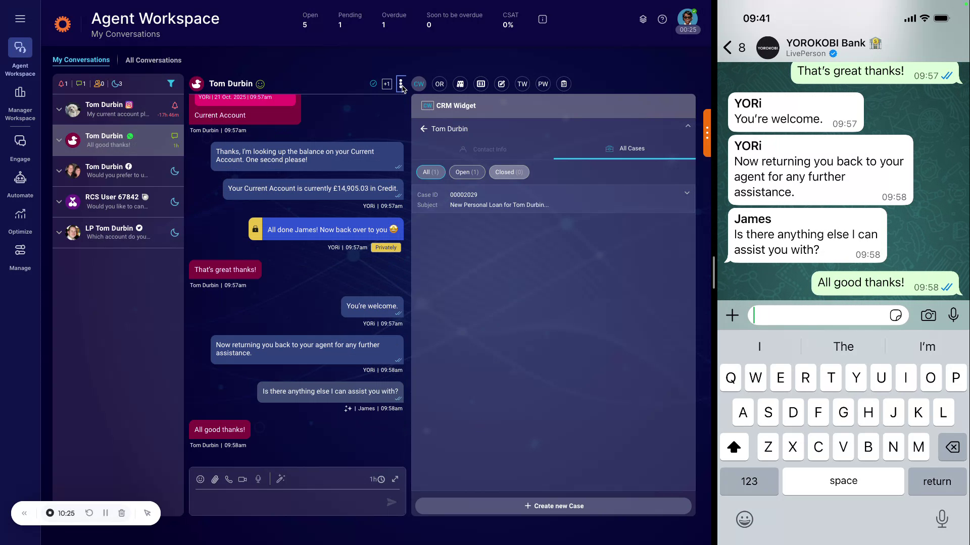Pause the session recorder timer

[x=105, y=513]
